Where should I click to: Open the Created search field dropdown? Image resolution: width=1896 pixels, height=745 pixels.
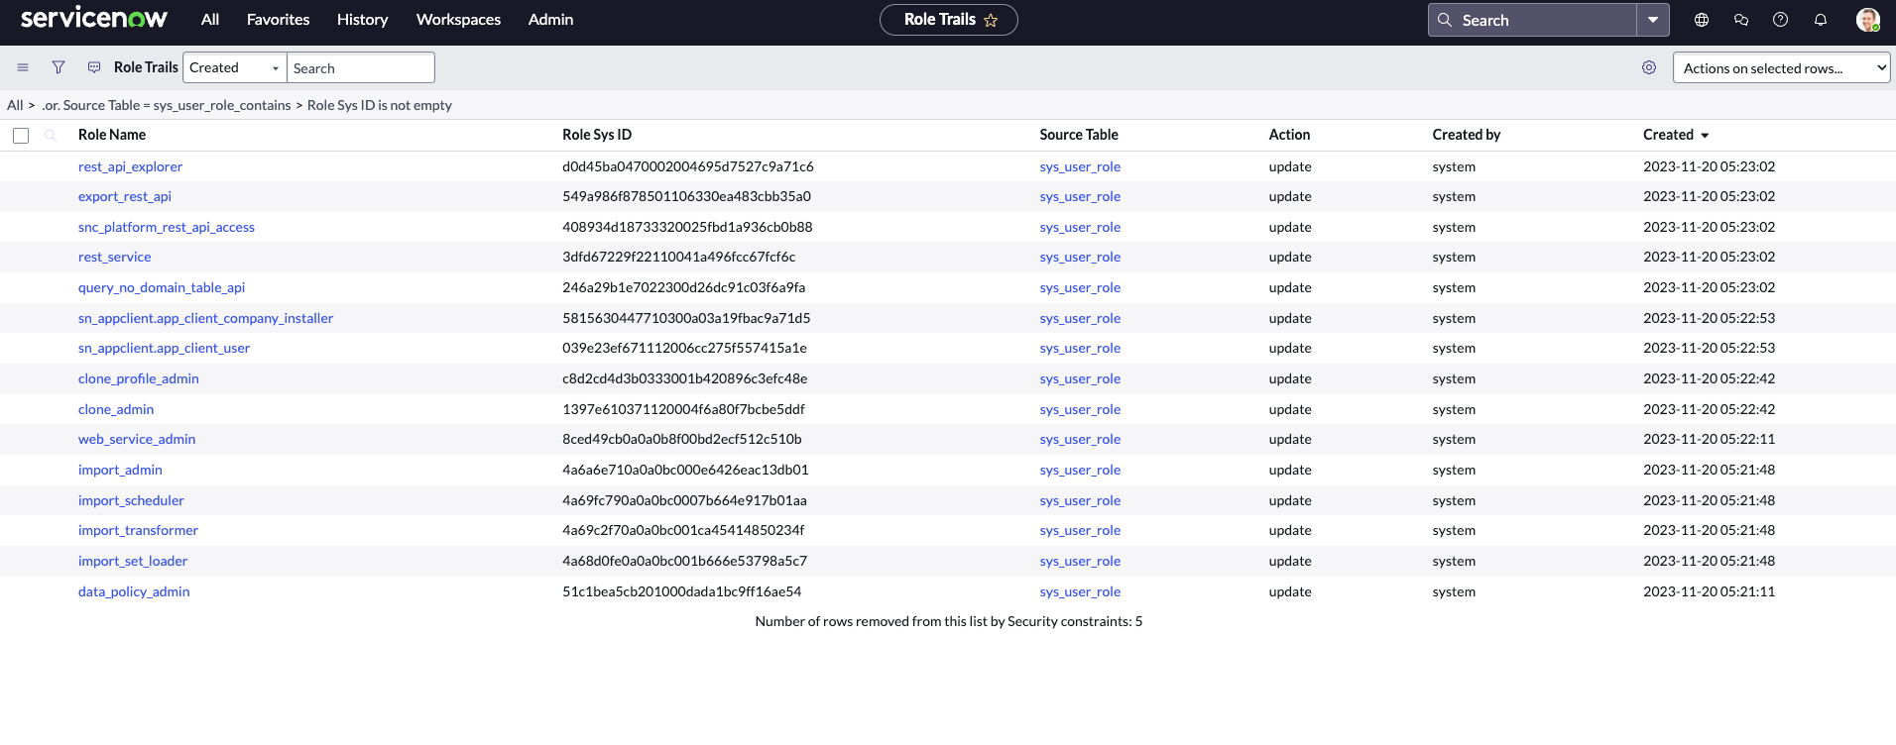coord(235,67)
